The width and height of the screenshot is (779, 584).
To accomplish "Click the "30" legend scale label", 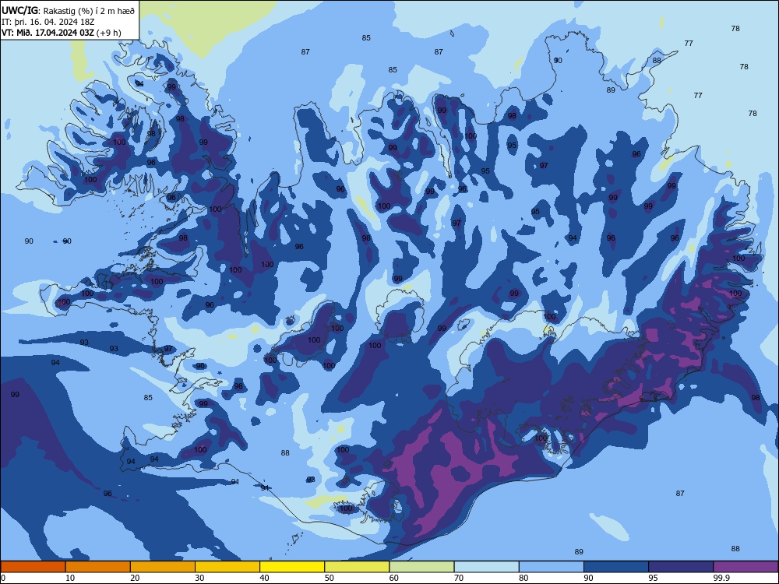I will pos(199,578).
